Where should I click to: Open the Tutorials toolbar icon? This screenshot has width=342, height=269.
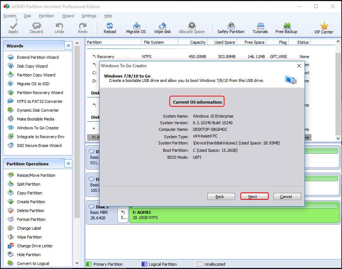click(260, 28)
